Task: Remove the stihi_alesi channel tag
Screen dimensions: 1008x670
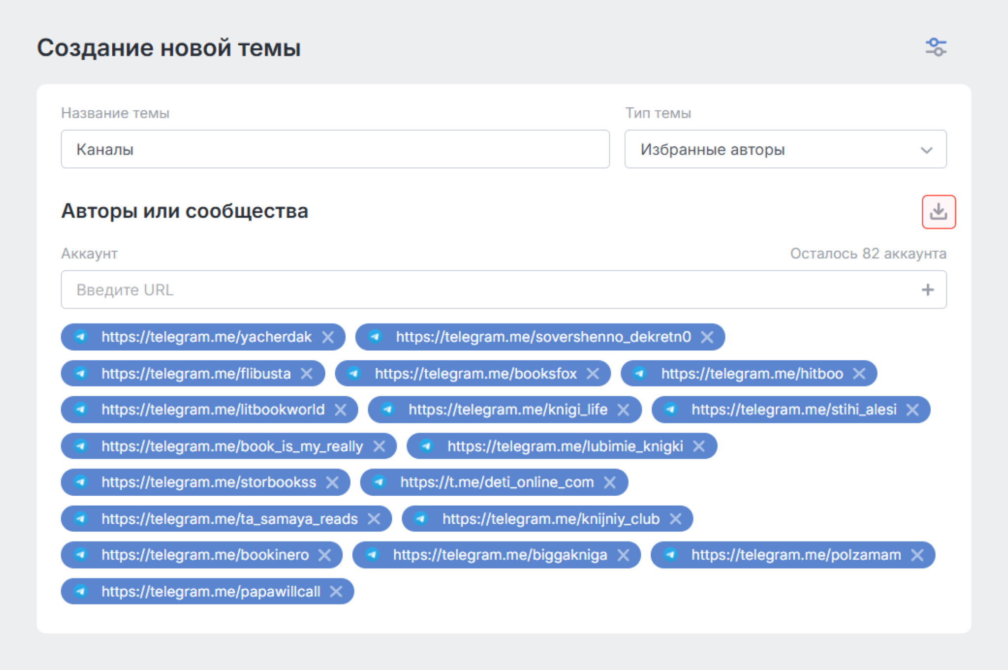Action: pos(913,410)
